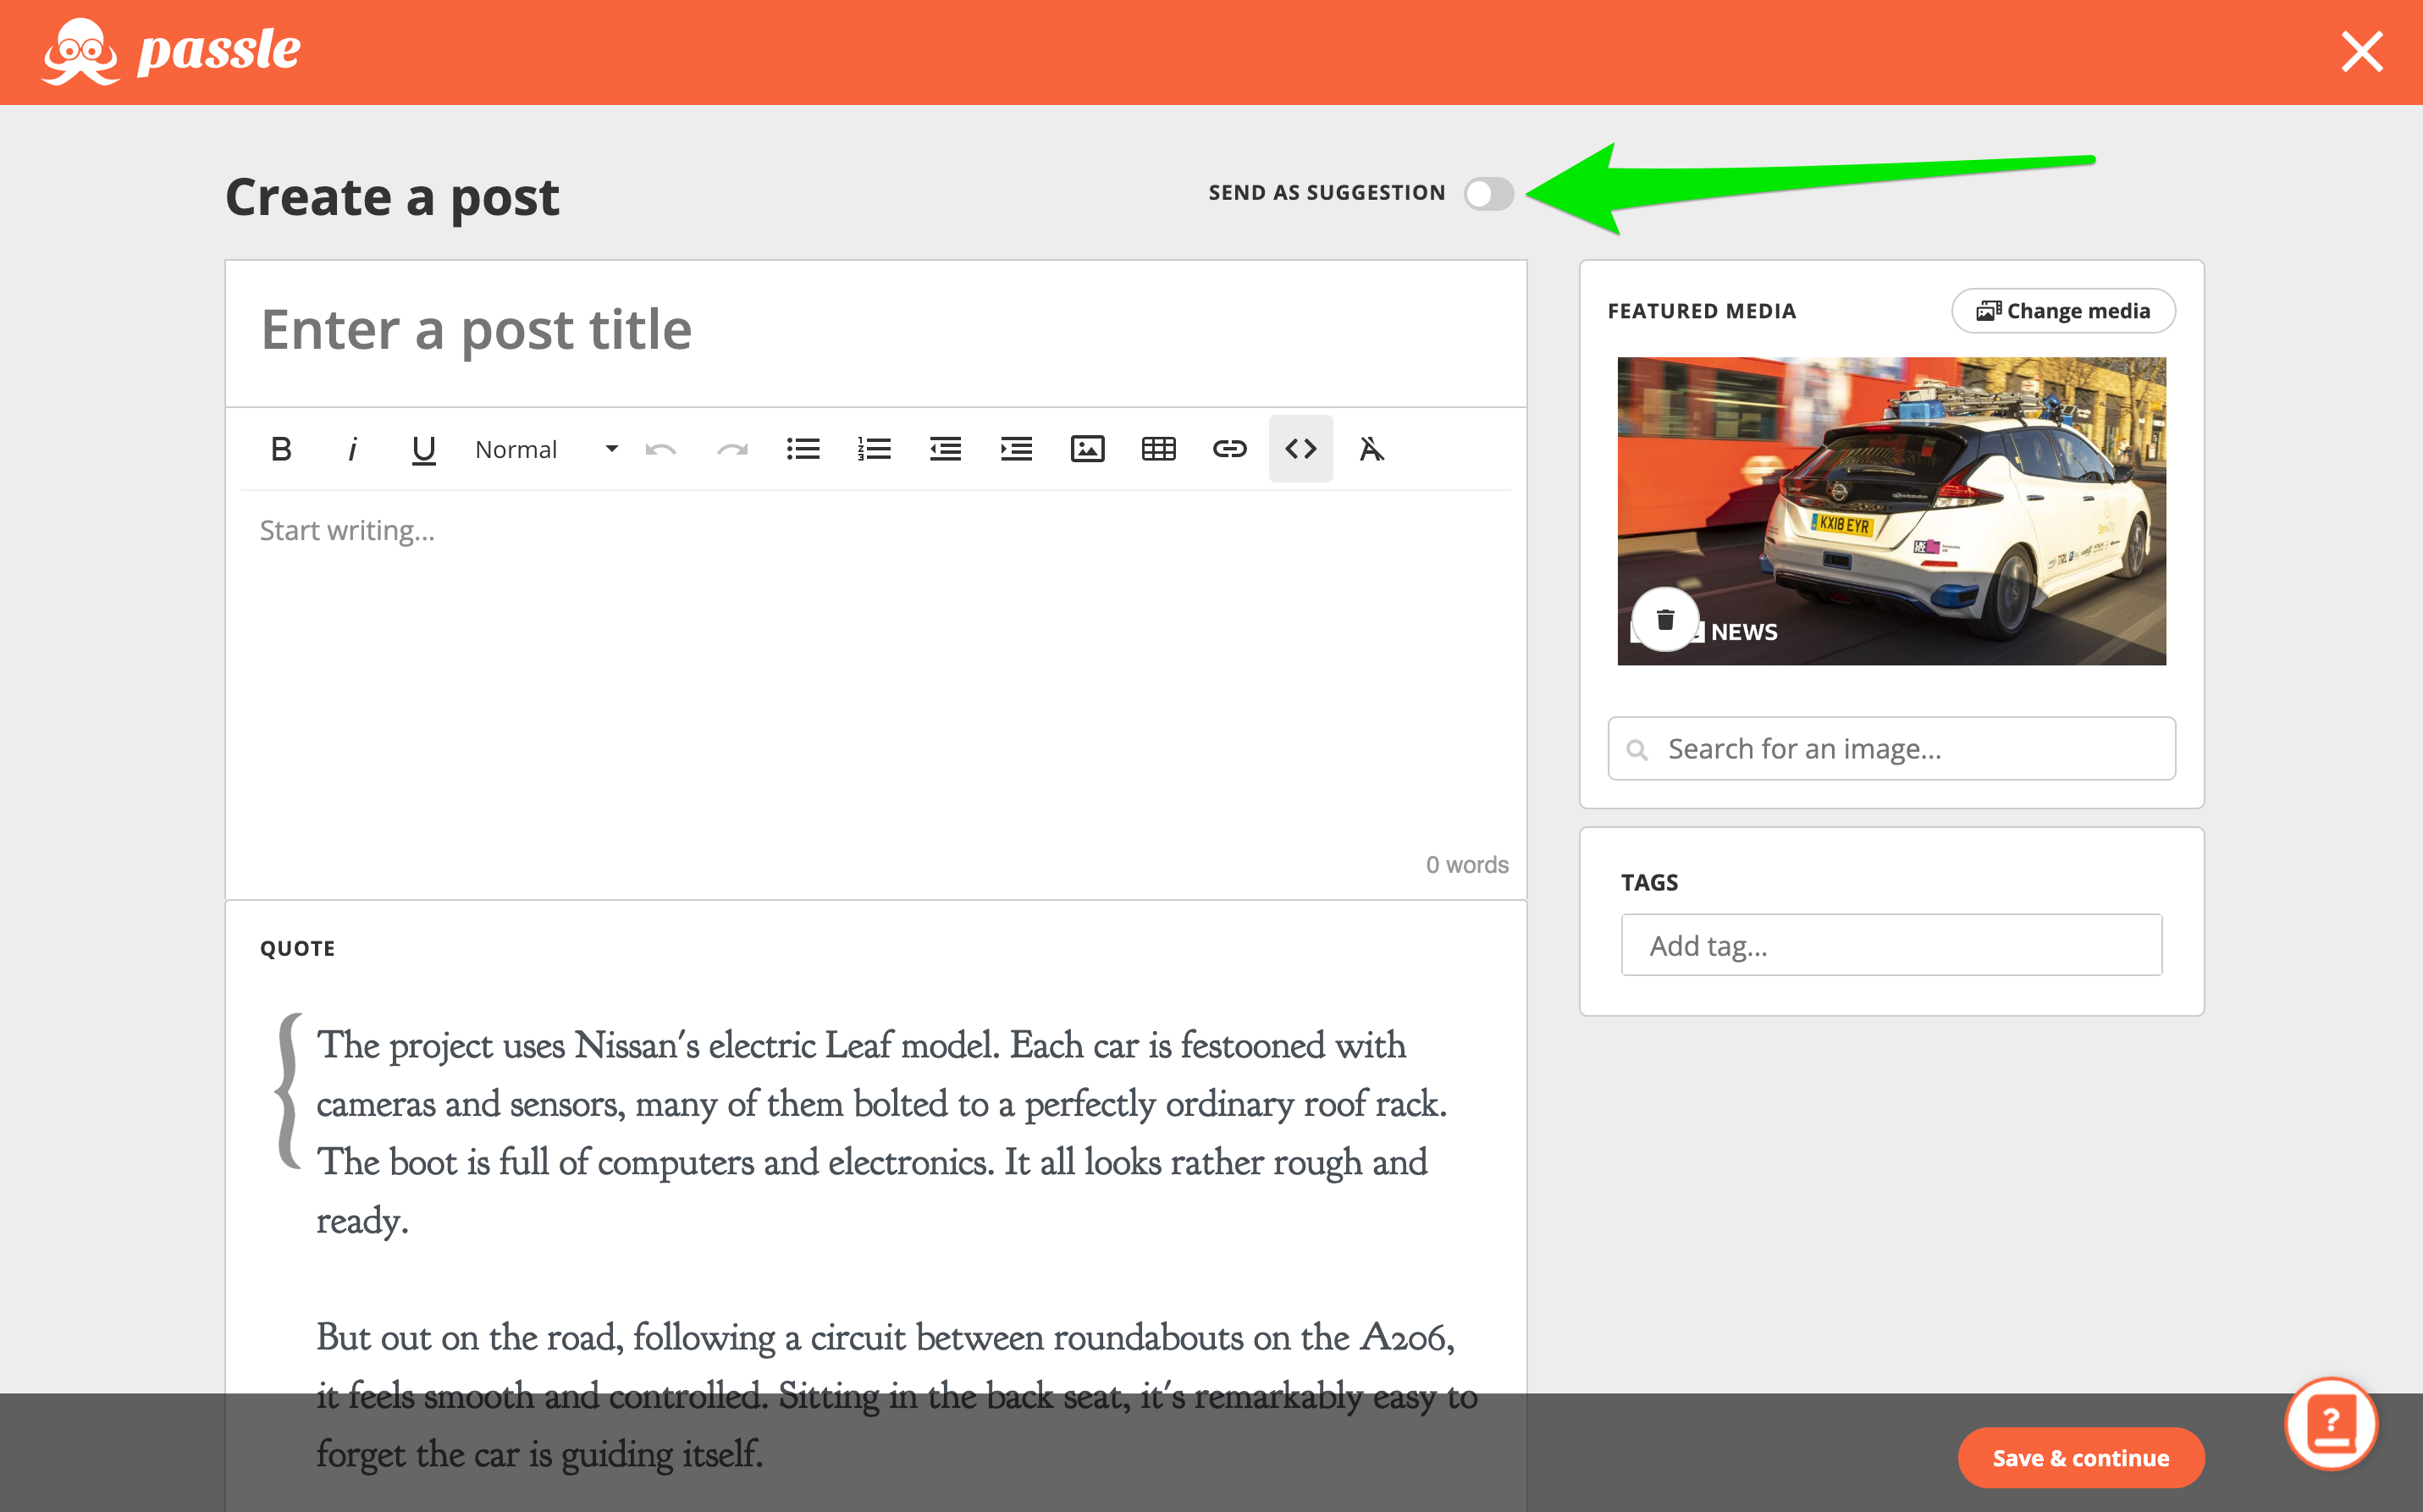Viewport: 2423px width, 1512px height.
Task: Enable Send as Suggestion toggle
Action: pos(1488,193)
